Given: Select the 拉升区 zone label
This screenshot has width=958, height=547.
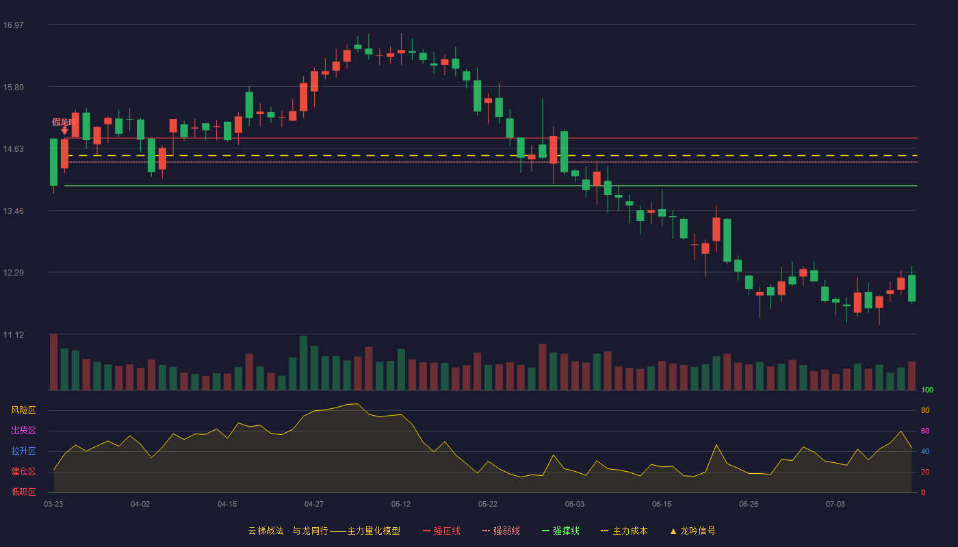Looking at the screenshot, I should click(x=23, y=451).
